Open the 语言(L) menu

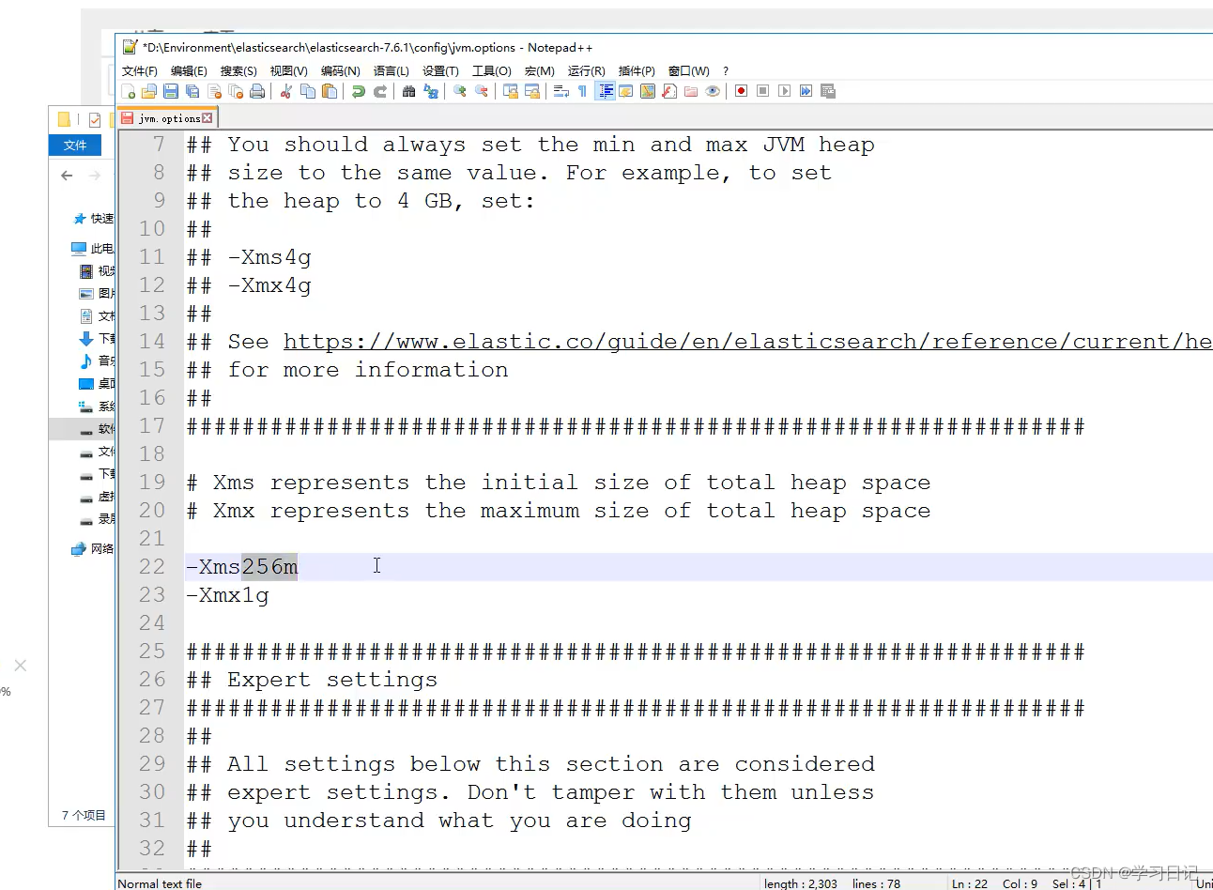(391, 71)
